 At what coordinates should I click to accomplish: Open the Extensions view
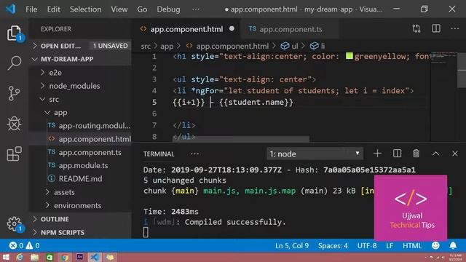(14, 154)
